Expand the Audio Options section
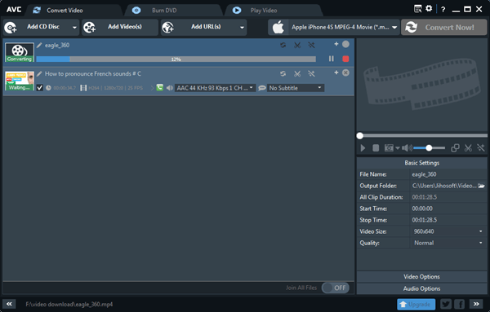Image resolution: width=490 pixels, height=312 pixels. [421, 288]
